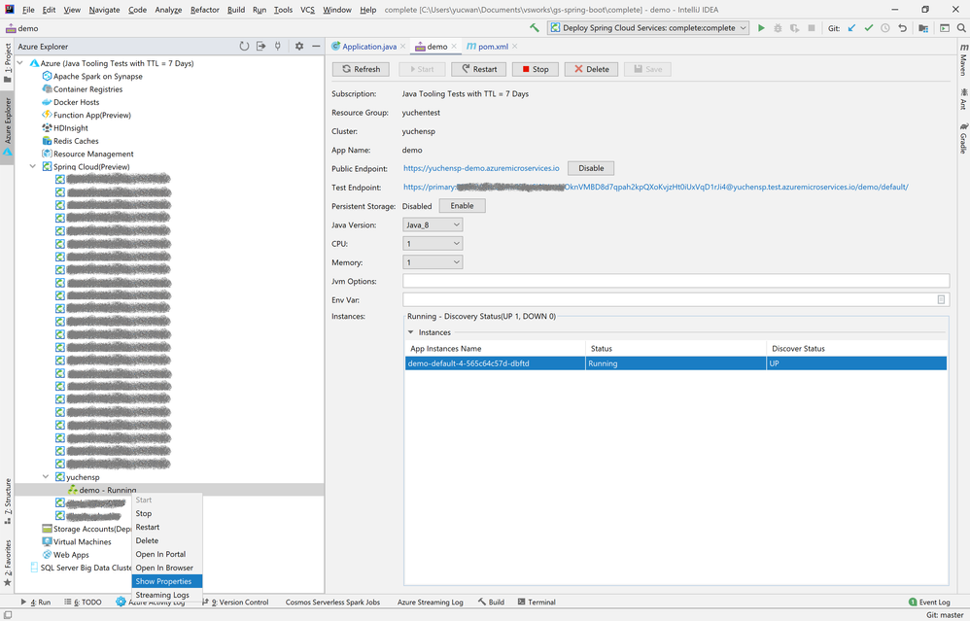The height and width of the screenshot is (621, 970).
Task: Hide the Azure Explorer panel
Action: (x=316, y=46)
